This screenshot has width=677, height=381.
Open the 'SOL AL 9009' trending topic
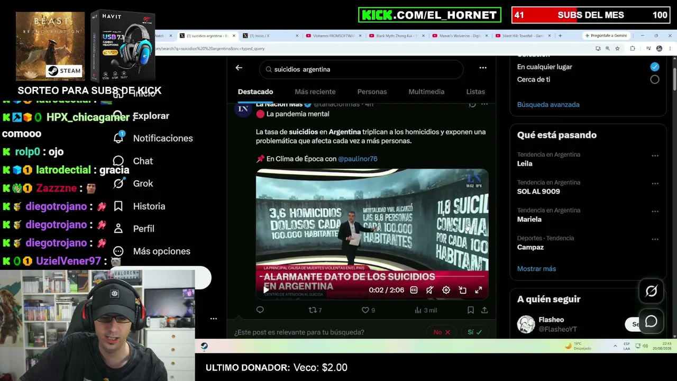click(538, 192)
